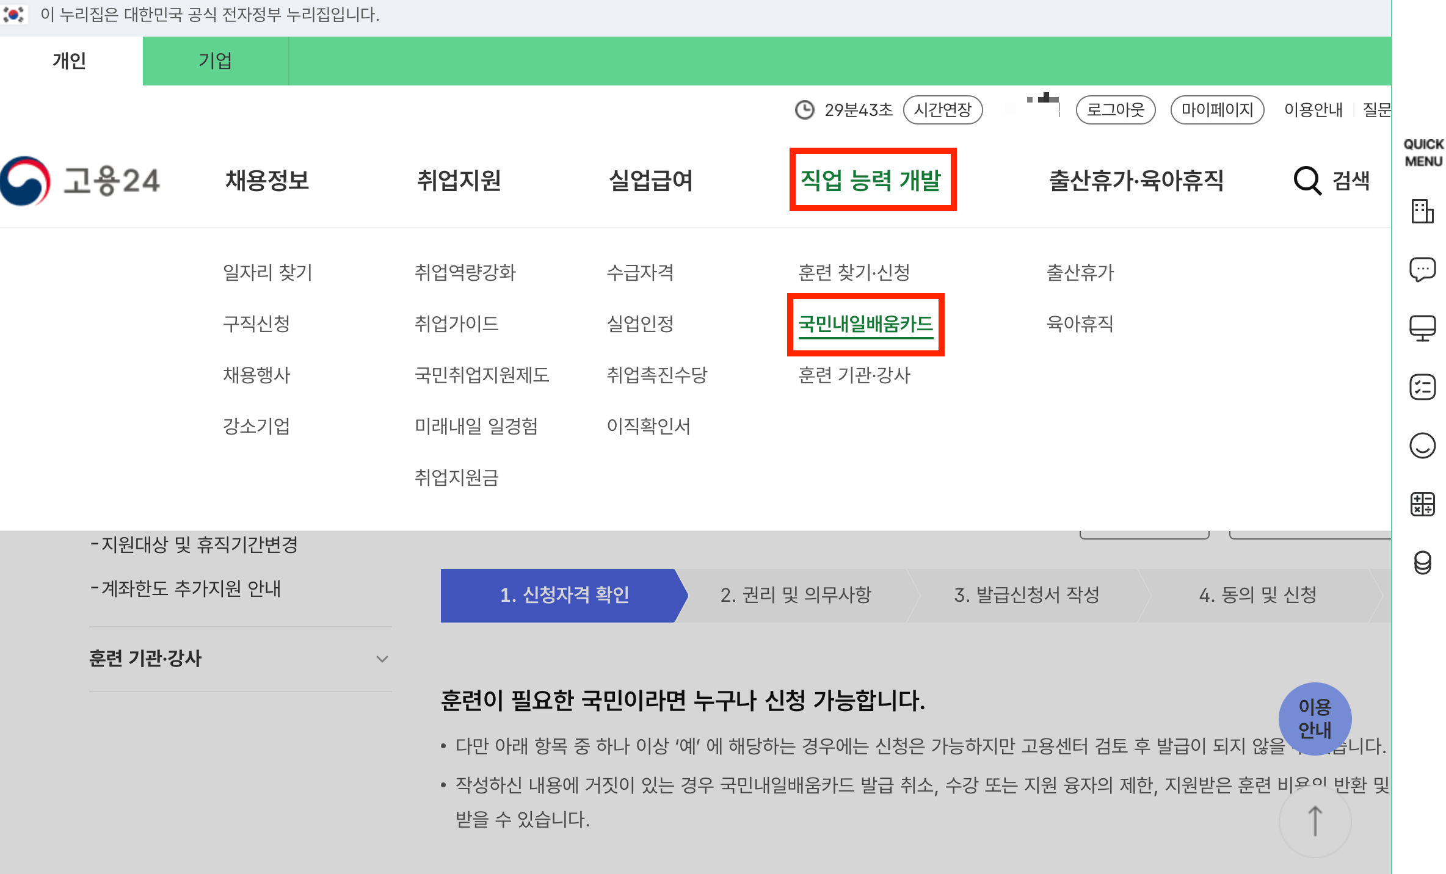
Task: Open 마이페이지 link
Action: point(1216,110)
